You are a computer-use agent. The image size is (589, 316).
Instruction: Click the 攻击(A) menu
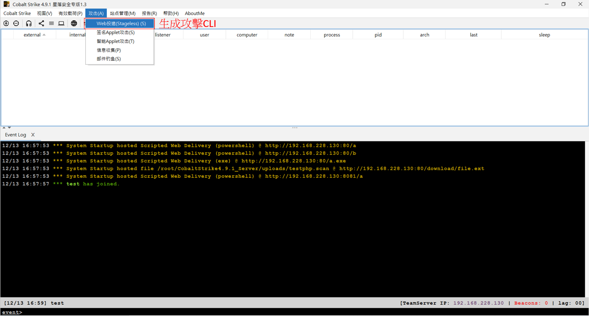(96, 13)
